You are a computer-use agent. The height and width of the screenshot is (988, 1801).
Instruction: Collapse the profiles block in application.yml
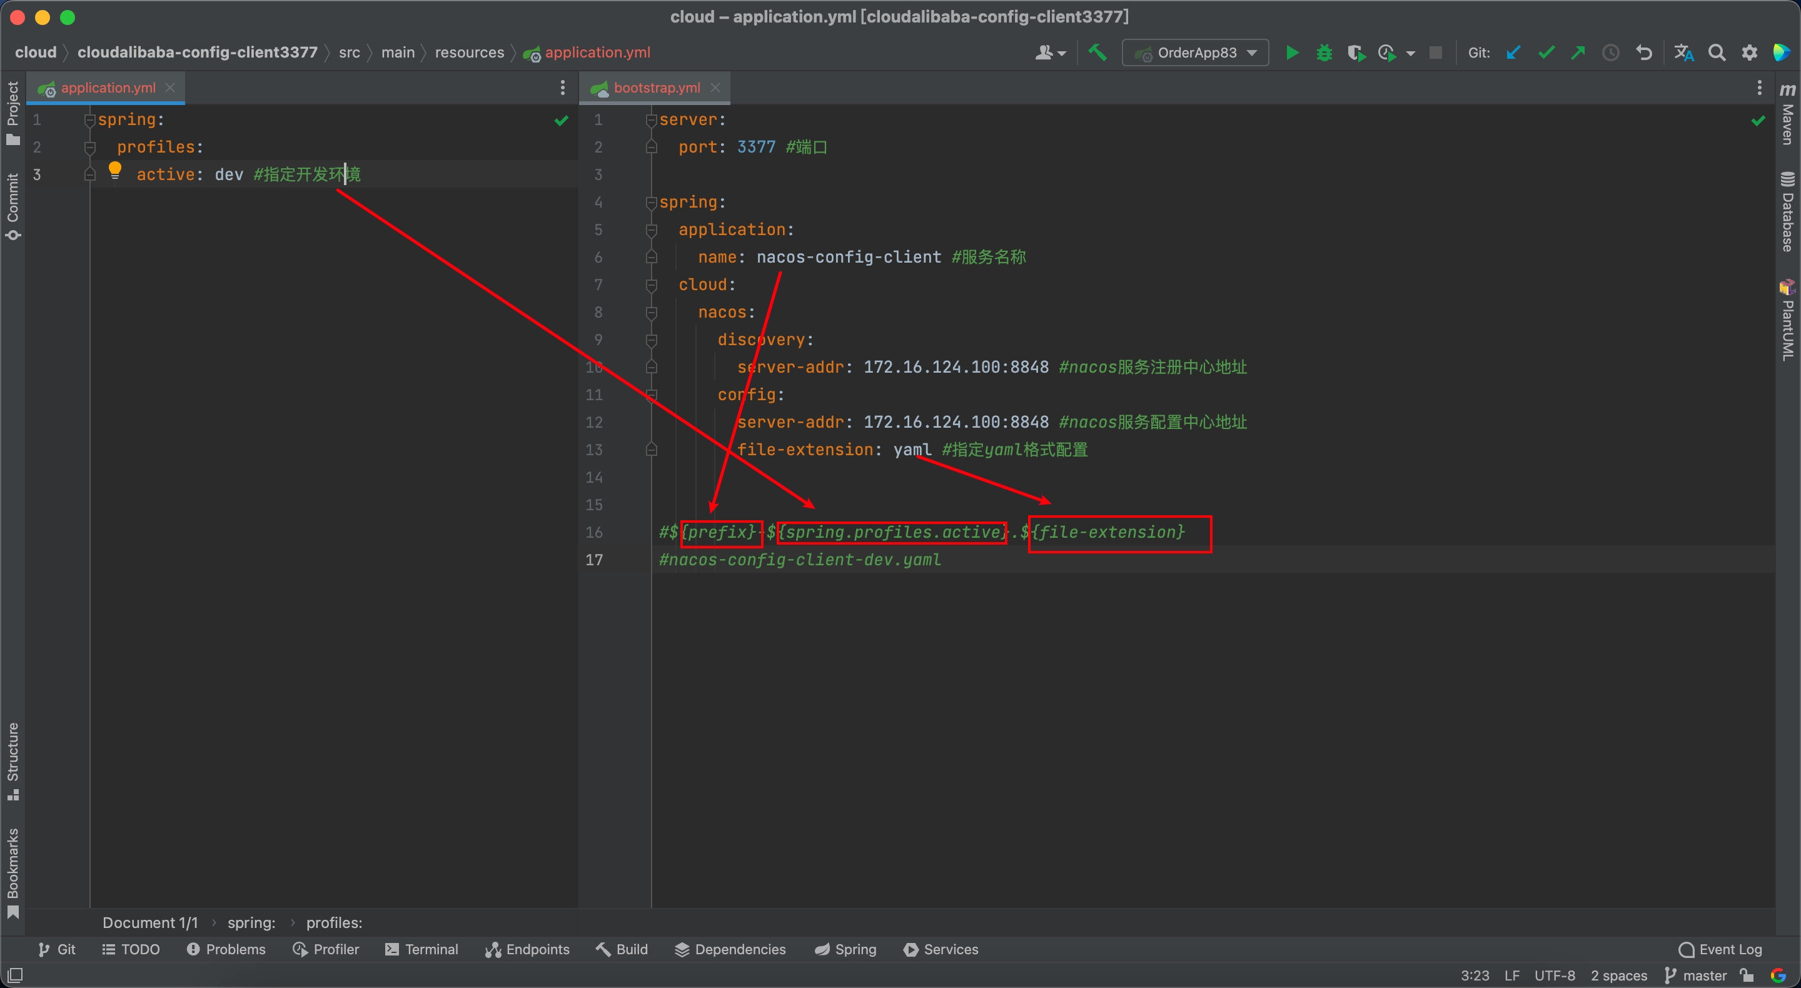tap(89, 148)
